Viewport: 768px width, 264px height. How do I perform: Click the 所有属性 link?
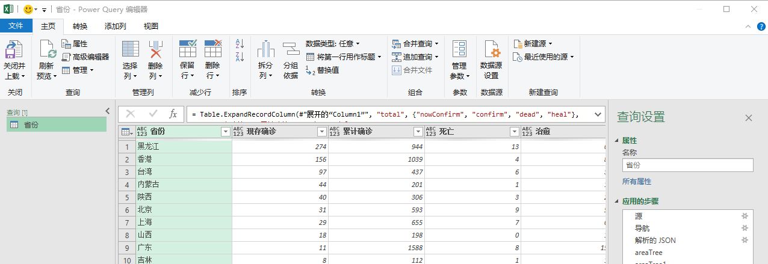pos(637,181)
